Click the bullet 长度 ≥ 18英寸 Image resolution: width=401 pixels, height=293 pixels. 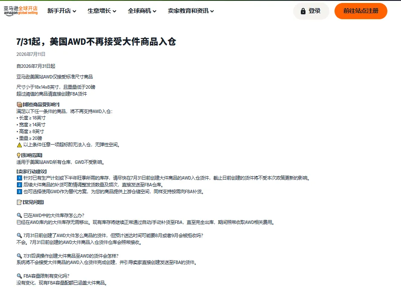[31, 118]
